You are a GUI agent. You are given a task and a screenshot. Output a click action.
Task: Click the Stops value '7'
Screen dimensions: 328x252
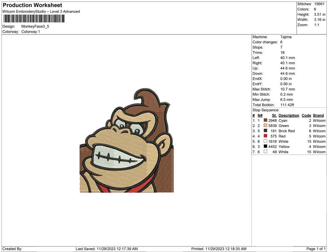point(281,47)
